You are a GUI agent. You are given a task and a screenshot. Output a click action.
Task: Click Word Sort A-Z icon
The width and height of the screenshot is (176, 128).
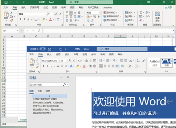tap(138, 61)
